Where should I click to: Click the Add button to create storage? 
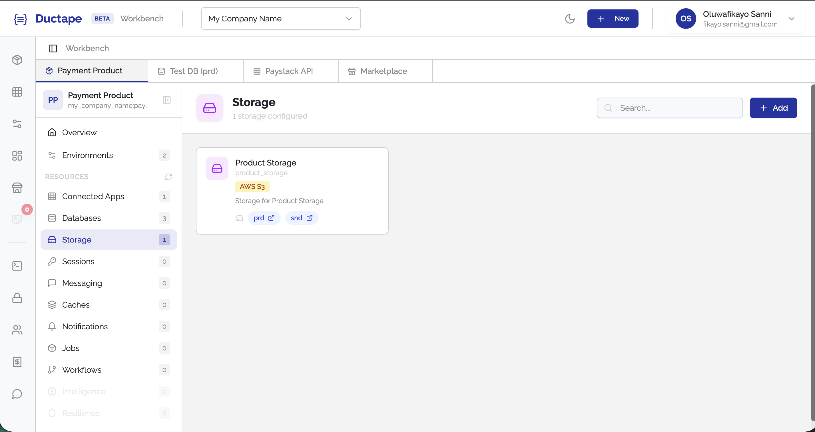pyautogui.click(x=773, y=108)
